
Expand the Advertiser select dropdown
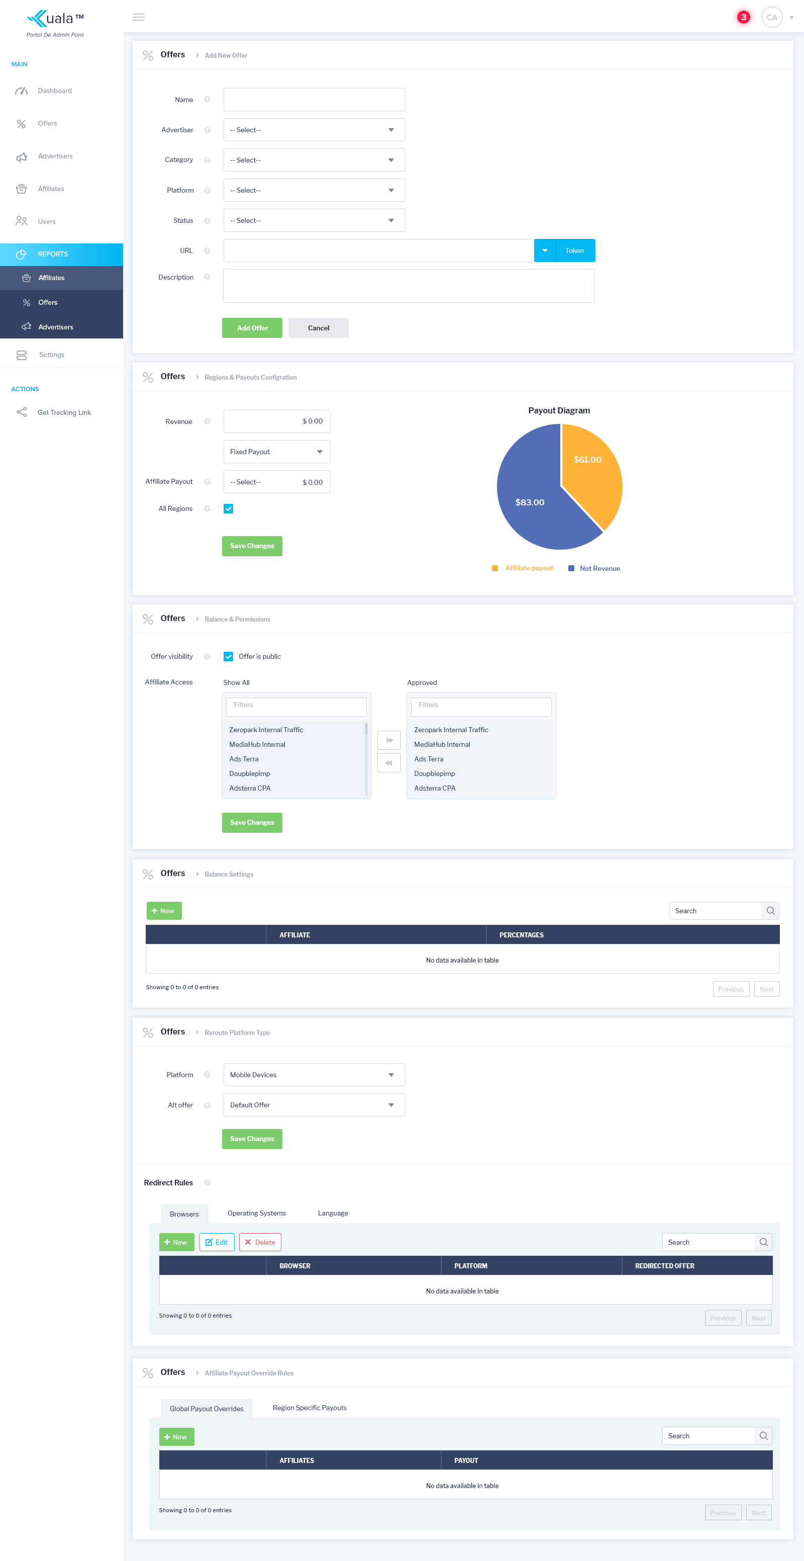[314, 130]
